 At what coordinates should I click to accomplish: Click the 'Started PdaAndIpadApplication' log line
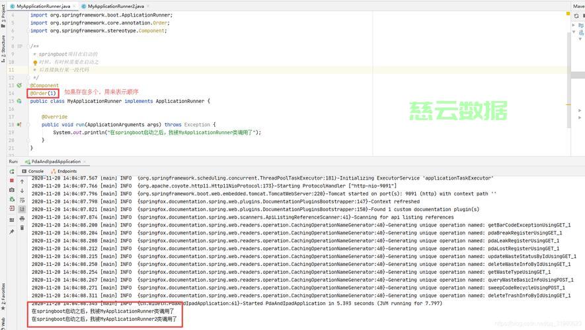237,303
